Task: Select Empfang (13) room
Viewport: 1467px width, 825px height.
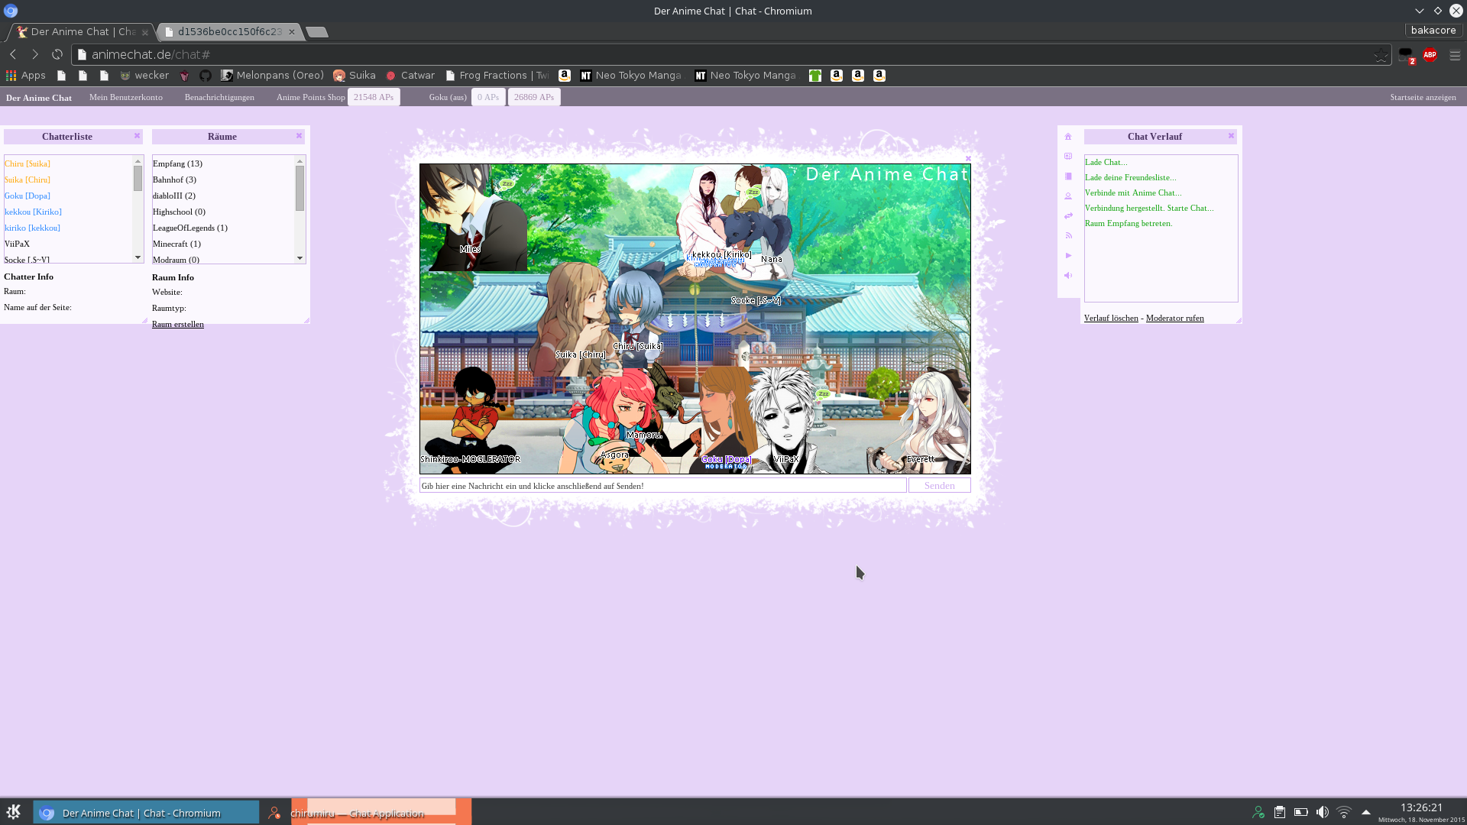Action: (177, 163)
